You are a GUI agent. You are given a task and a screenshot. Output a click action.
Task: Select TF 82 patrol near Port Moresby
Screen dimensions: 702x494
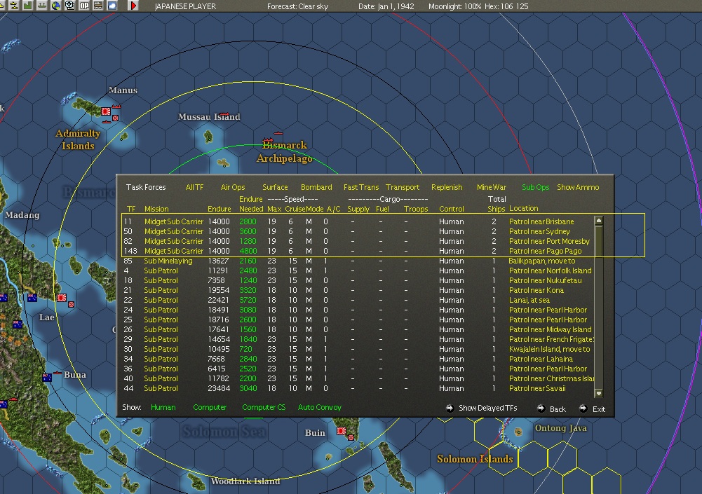tap(358, 241)
